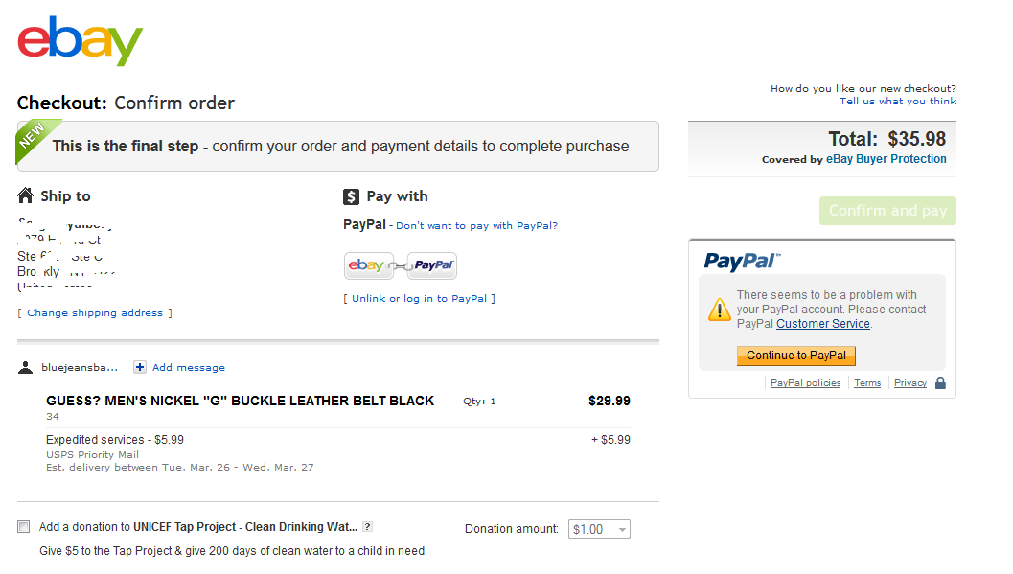The width and height of the screenshot is (1013, 574).
Task: Click the Continue to PayPal button
Action: click(x=795, y=356)
